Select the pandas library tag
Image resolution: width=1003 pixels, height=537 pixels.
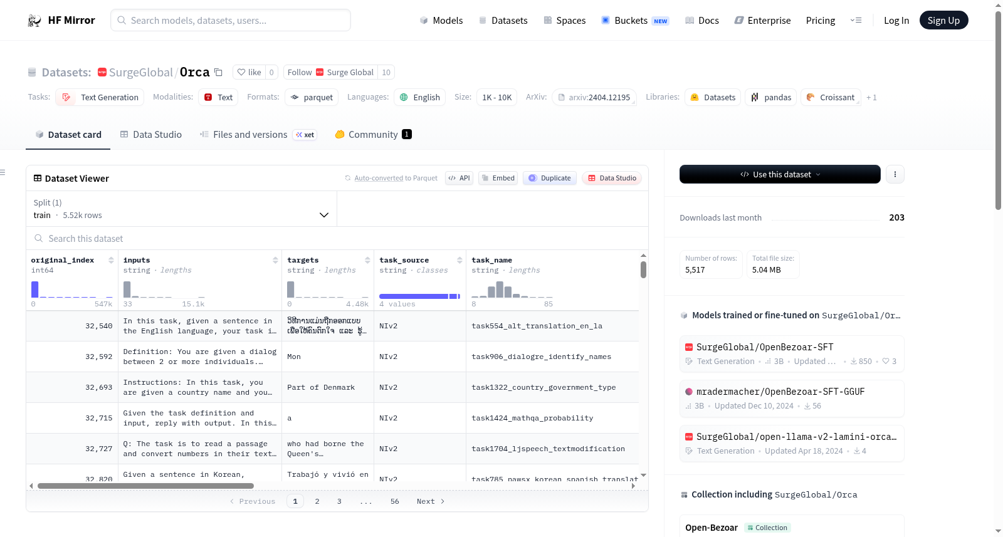[771, 97]
